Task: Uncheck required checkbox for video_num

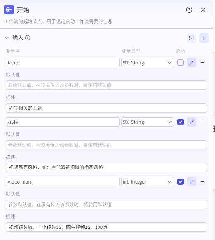Action: 180,182
